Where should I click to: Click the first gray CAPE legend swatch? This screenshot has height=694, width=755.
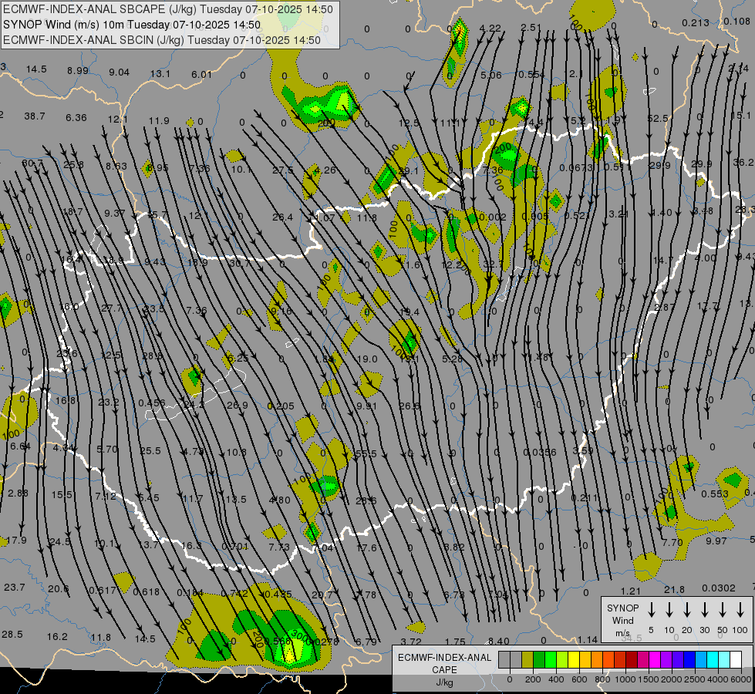point(504,659)
